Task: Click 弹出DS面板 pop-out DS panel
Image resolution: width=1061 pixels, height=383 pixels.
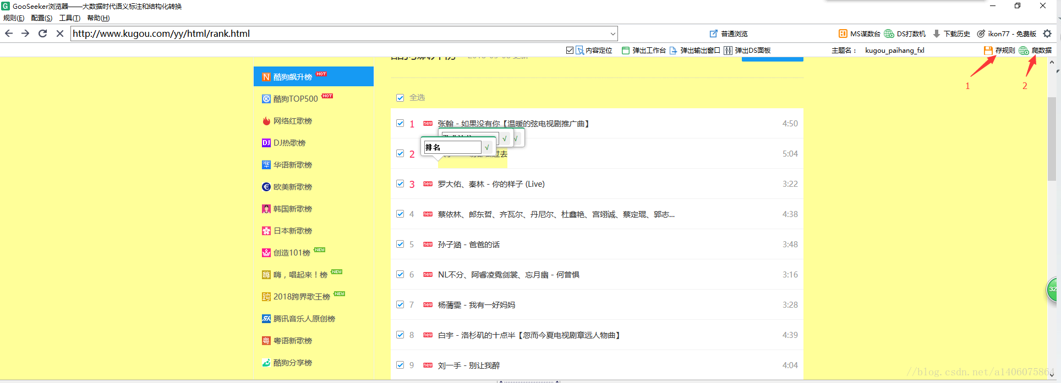Action: coord(747,50)
